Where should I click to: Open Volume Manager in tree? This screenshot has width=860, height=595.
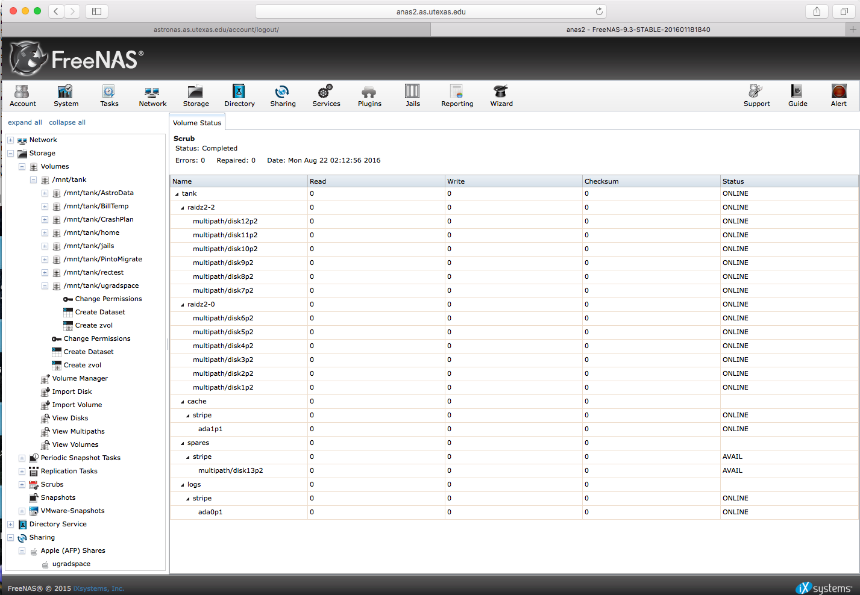pos(80,378)
